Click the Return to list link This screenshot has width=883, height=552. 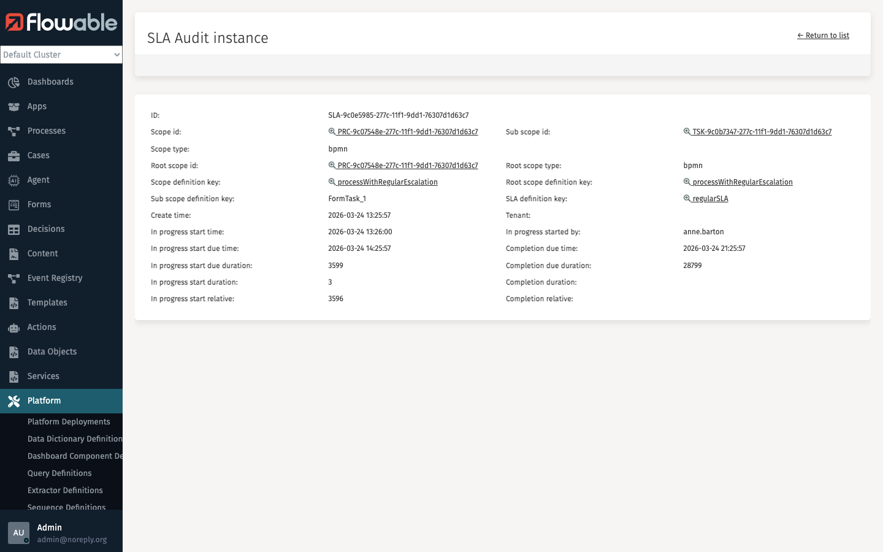point(823,35)
